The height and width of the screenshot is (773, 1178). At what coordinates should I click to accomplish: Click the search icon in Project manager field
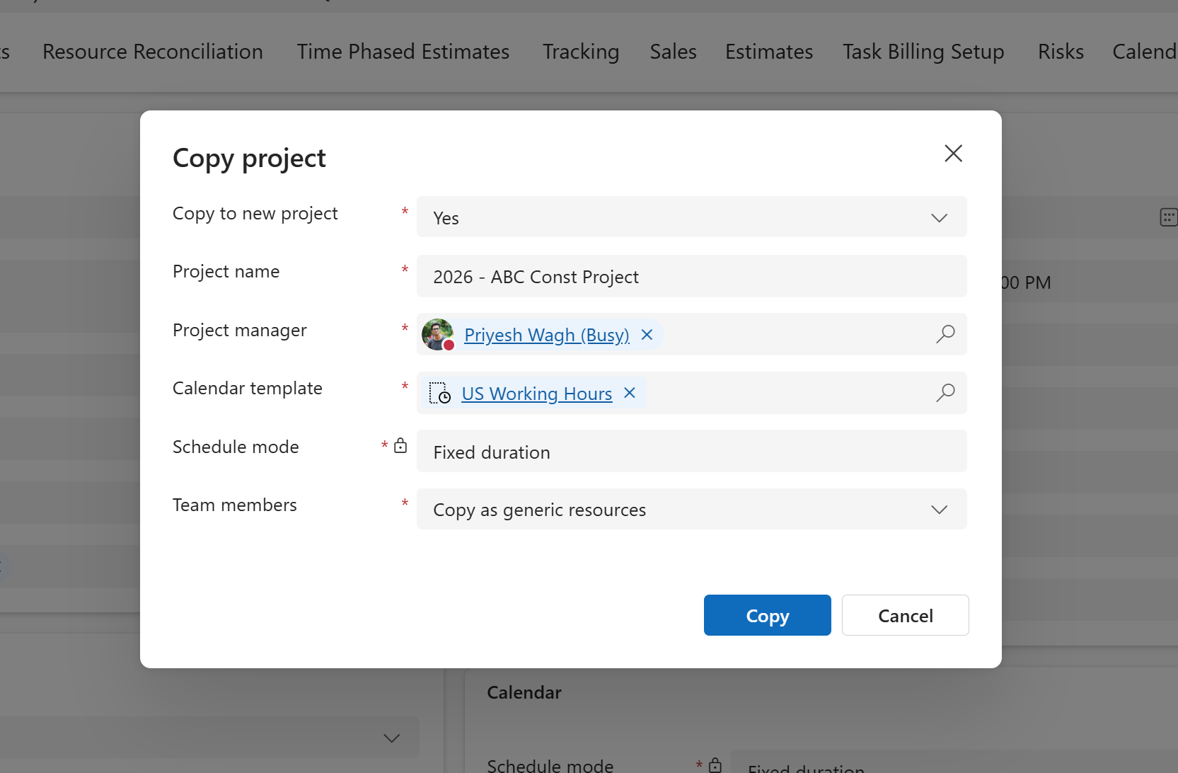[945, 334]
